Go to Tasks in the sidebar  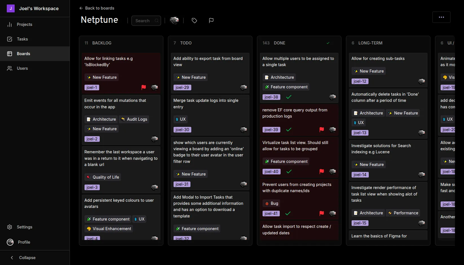pyautogui.click(x=22, y=39)
